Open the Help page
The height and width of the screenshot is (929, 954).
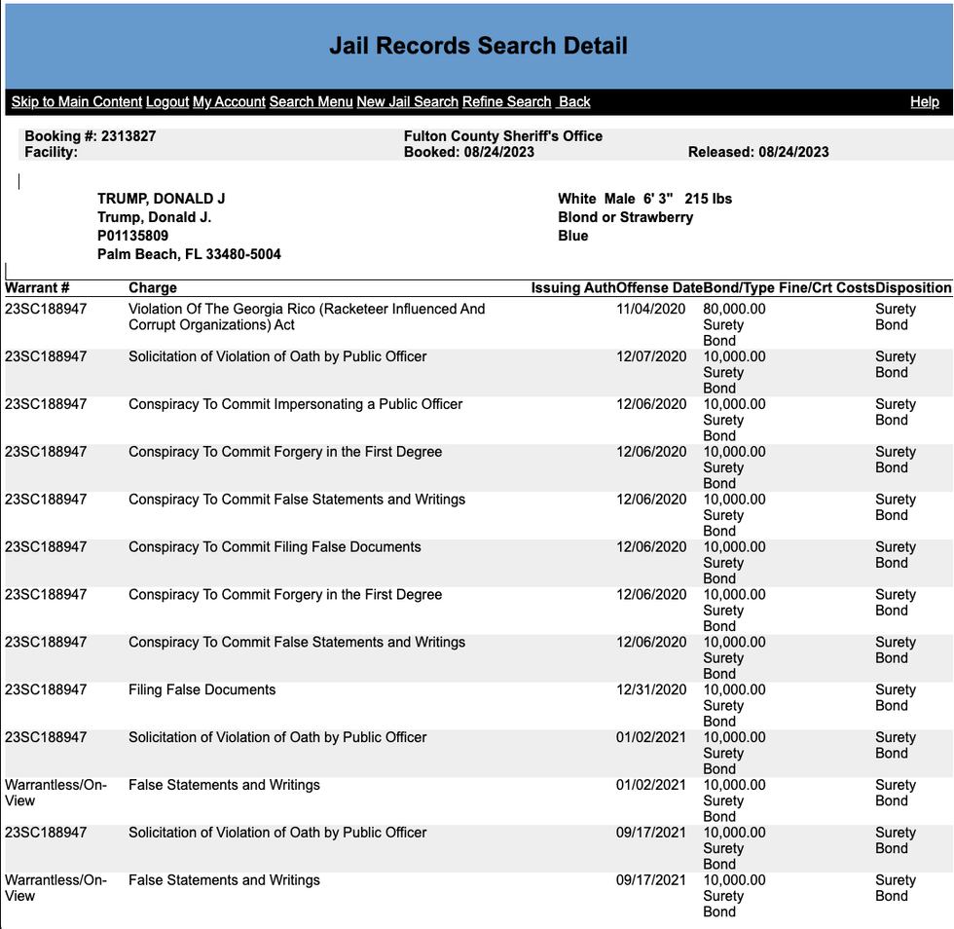click(x=924, y=101)
